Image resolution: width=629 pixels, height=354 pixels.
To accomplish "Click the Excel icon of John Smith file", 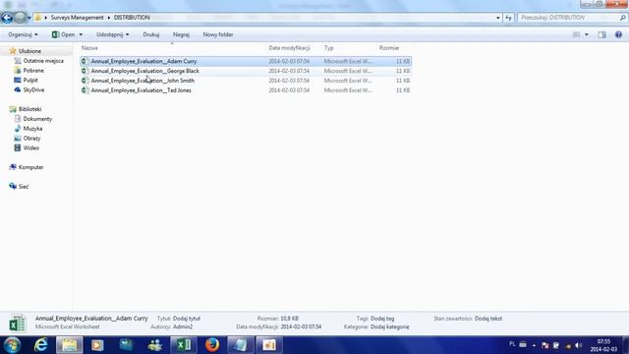I will coord(85,81).
